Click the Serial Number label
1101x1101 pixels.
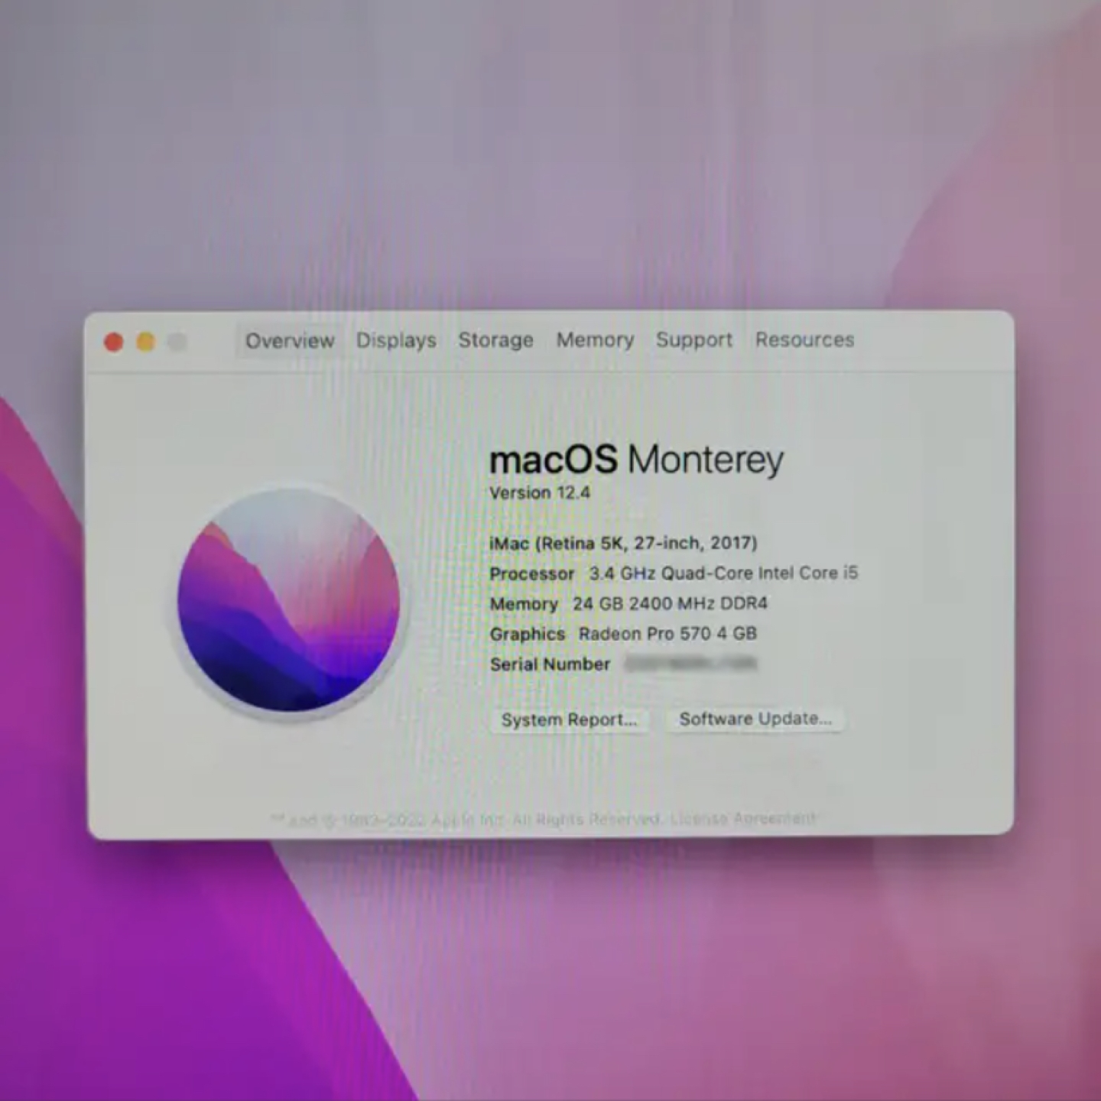tap(550, 664)
